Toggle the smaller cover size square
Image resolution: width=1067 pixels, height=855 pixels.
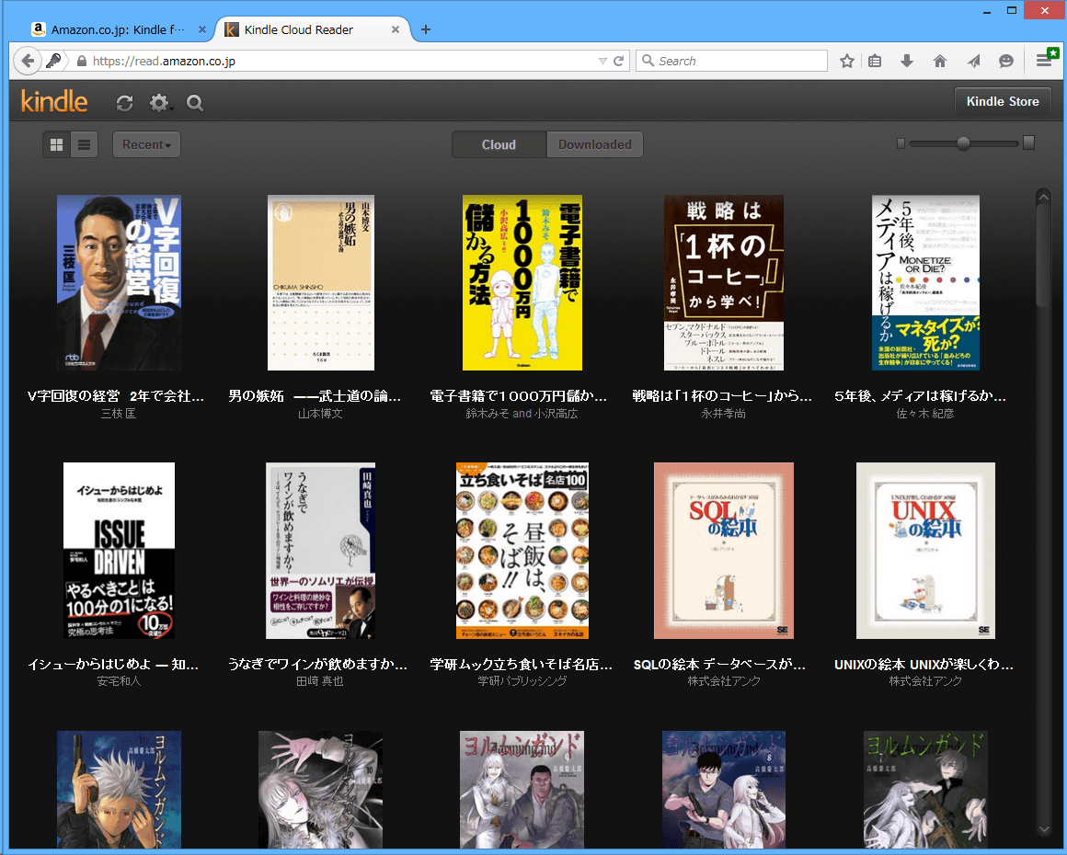(901, 144)
